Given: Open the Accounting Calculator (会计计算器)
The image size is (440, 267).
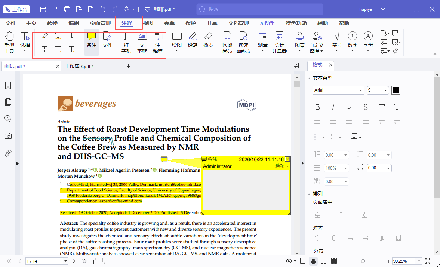Looking at the screenshot, I should [280, 42].
